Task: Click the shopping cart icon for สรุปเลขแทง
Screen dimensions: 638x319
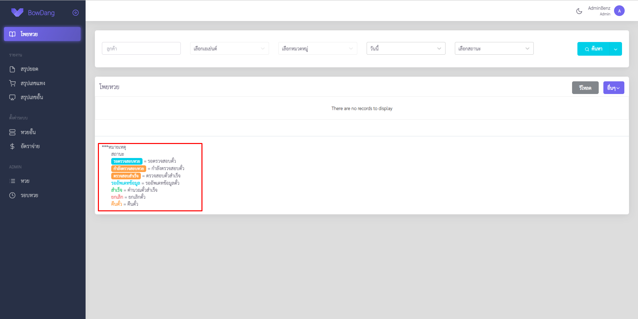Action: click(x=12, y=83)
